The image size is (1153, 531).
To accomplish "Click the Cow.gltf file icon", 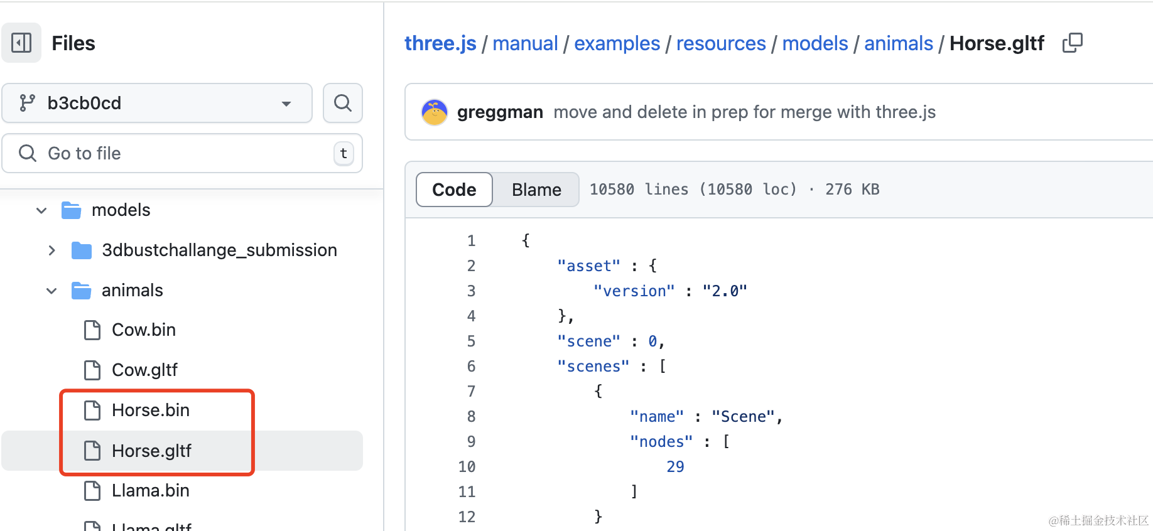I will (x=92, y=370).
